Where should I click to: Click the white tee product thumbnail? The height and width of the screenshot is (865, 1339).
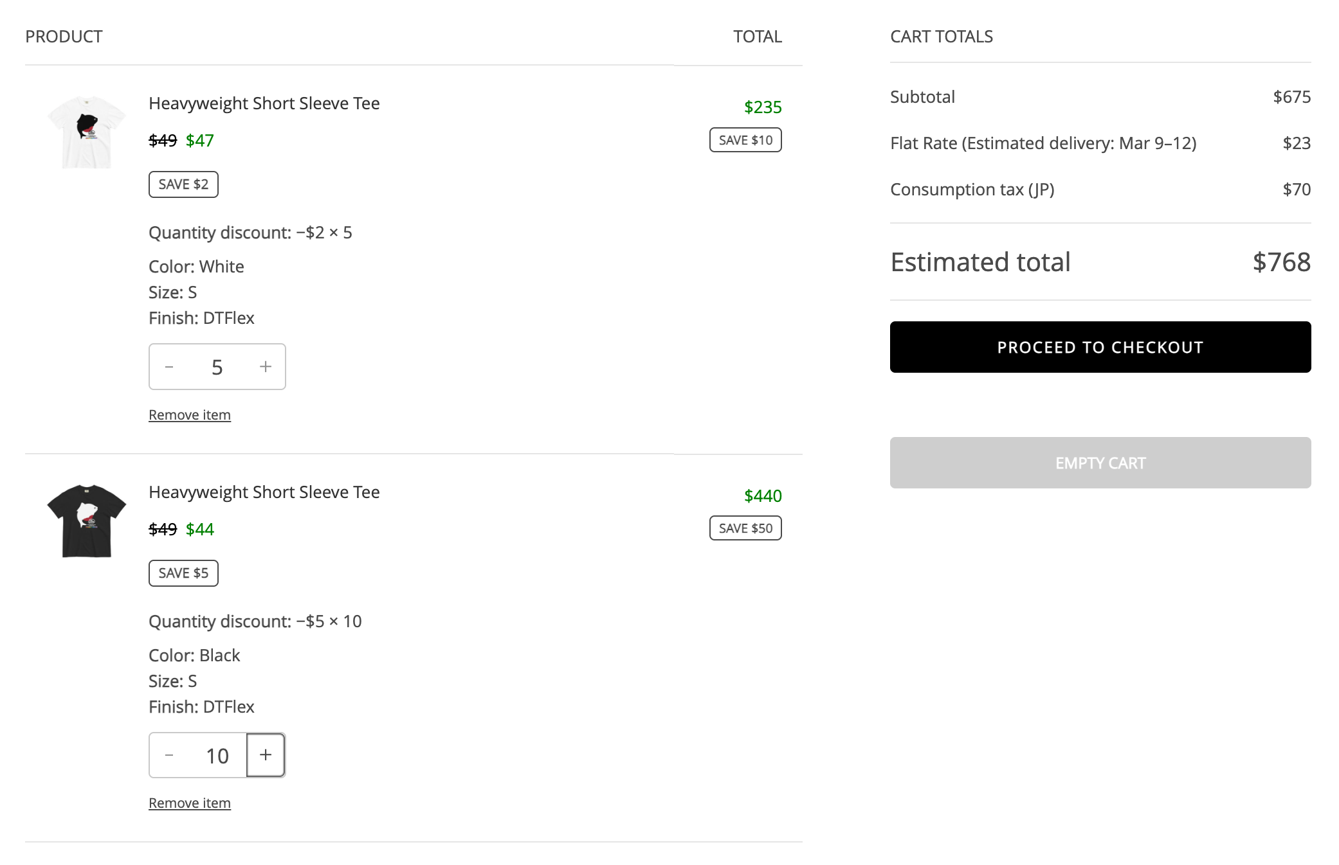coord(87,132)
